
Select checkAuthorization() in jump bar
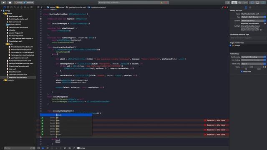[97, 7]
